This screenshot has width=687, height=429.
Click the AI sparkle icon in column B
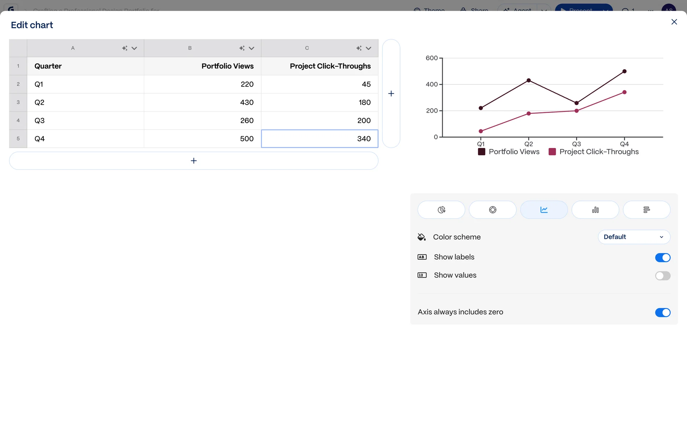pos(242,48)
